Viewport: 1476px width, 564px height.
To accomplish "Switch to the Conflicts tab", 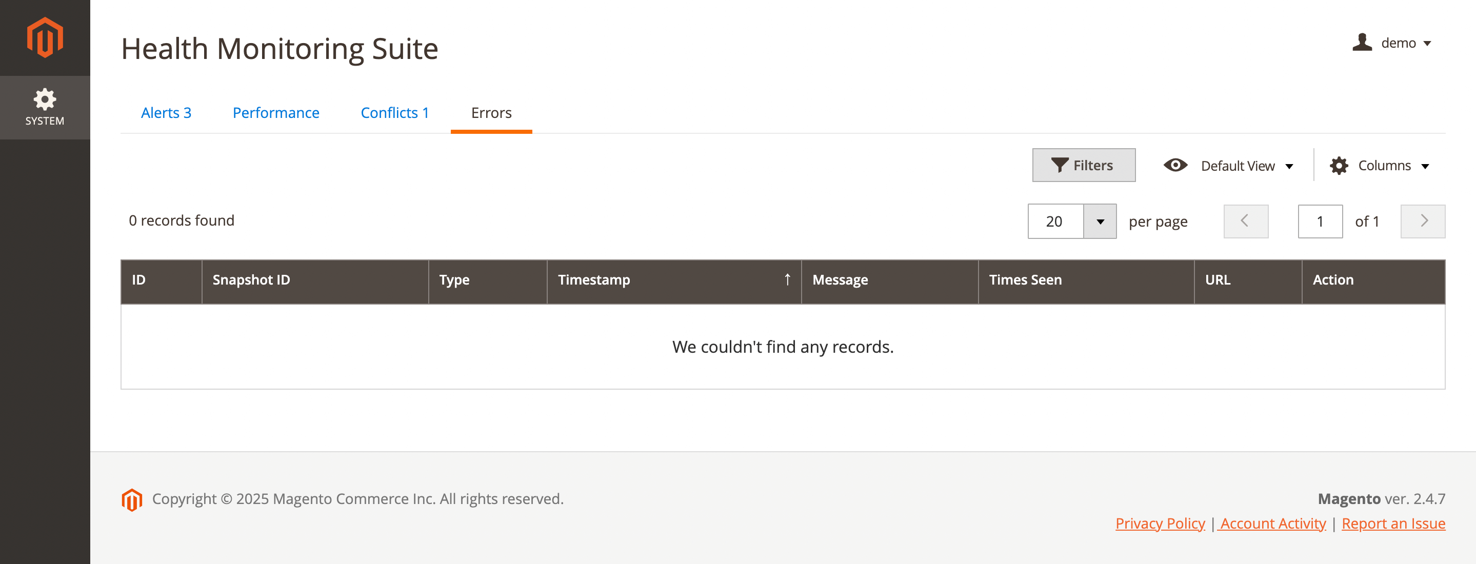I will tap(395, 113).
